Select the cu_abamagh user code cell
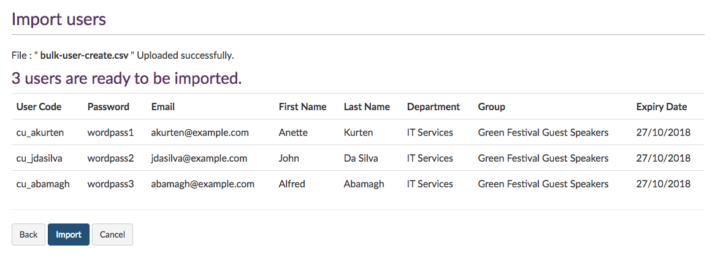This screenshot has width=715, height=259. pos(43,184)
